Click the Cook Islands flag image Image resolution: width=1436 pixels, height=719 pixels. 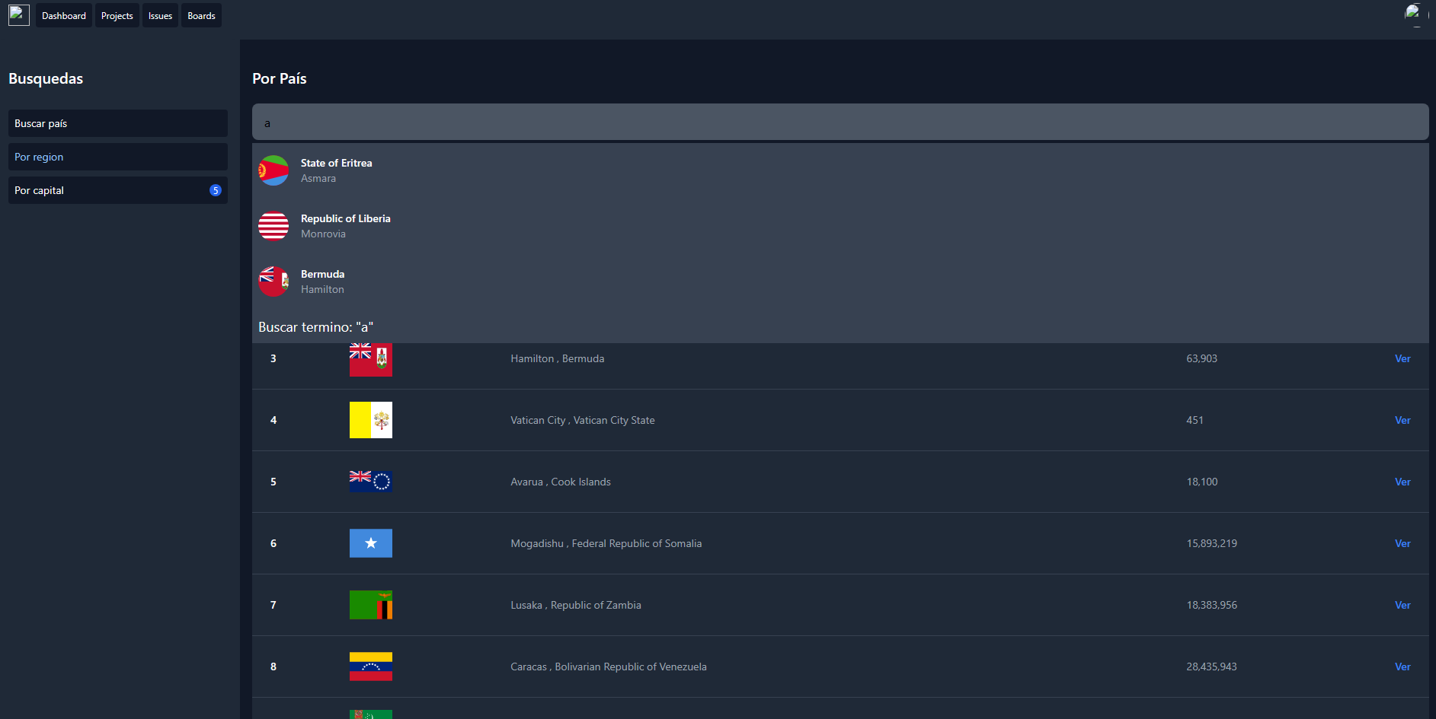pos(371,482)
